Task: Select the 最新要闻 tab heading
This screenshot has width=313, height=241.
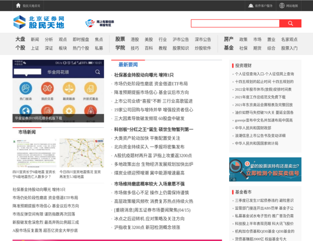Action: coord(128,65)
